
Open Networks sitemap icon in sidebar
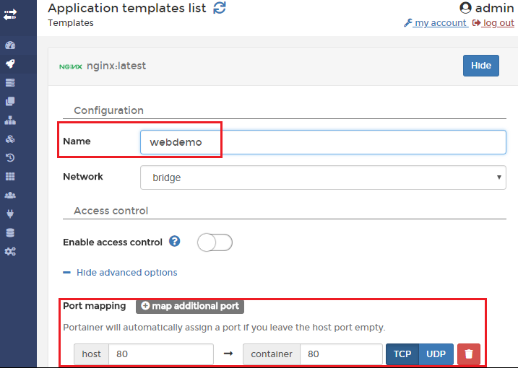click(10, 120)
